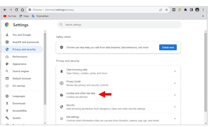Open Clear browsing data row

(x=118, y=71)
